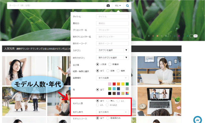Select the 2人 model count radio
Image resolution: width=205 pixels, height=123 pixels.
click(97, 105)
